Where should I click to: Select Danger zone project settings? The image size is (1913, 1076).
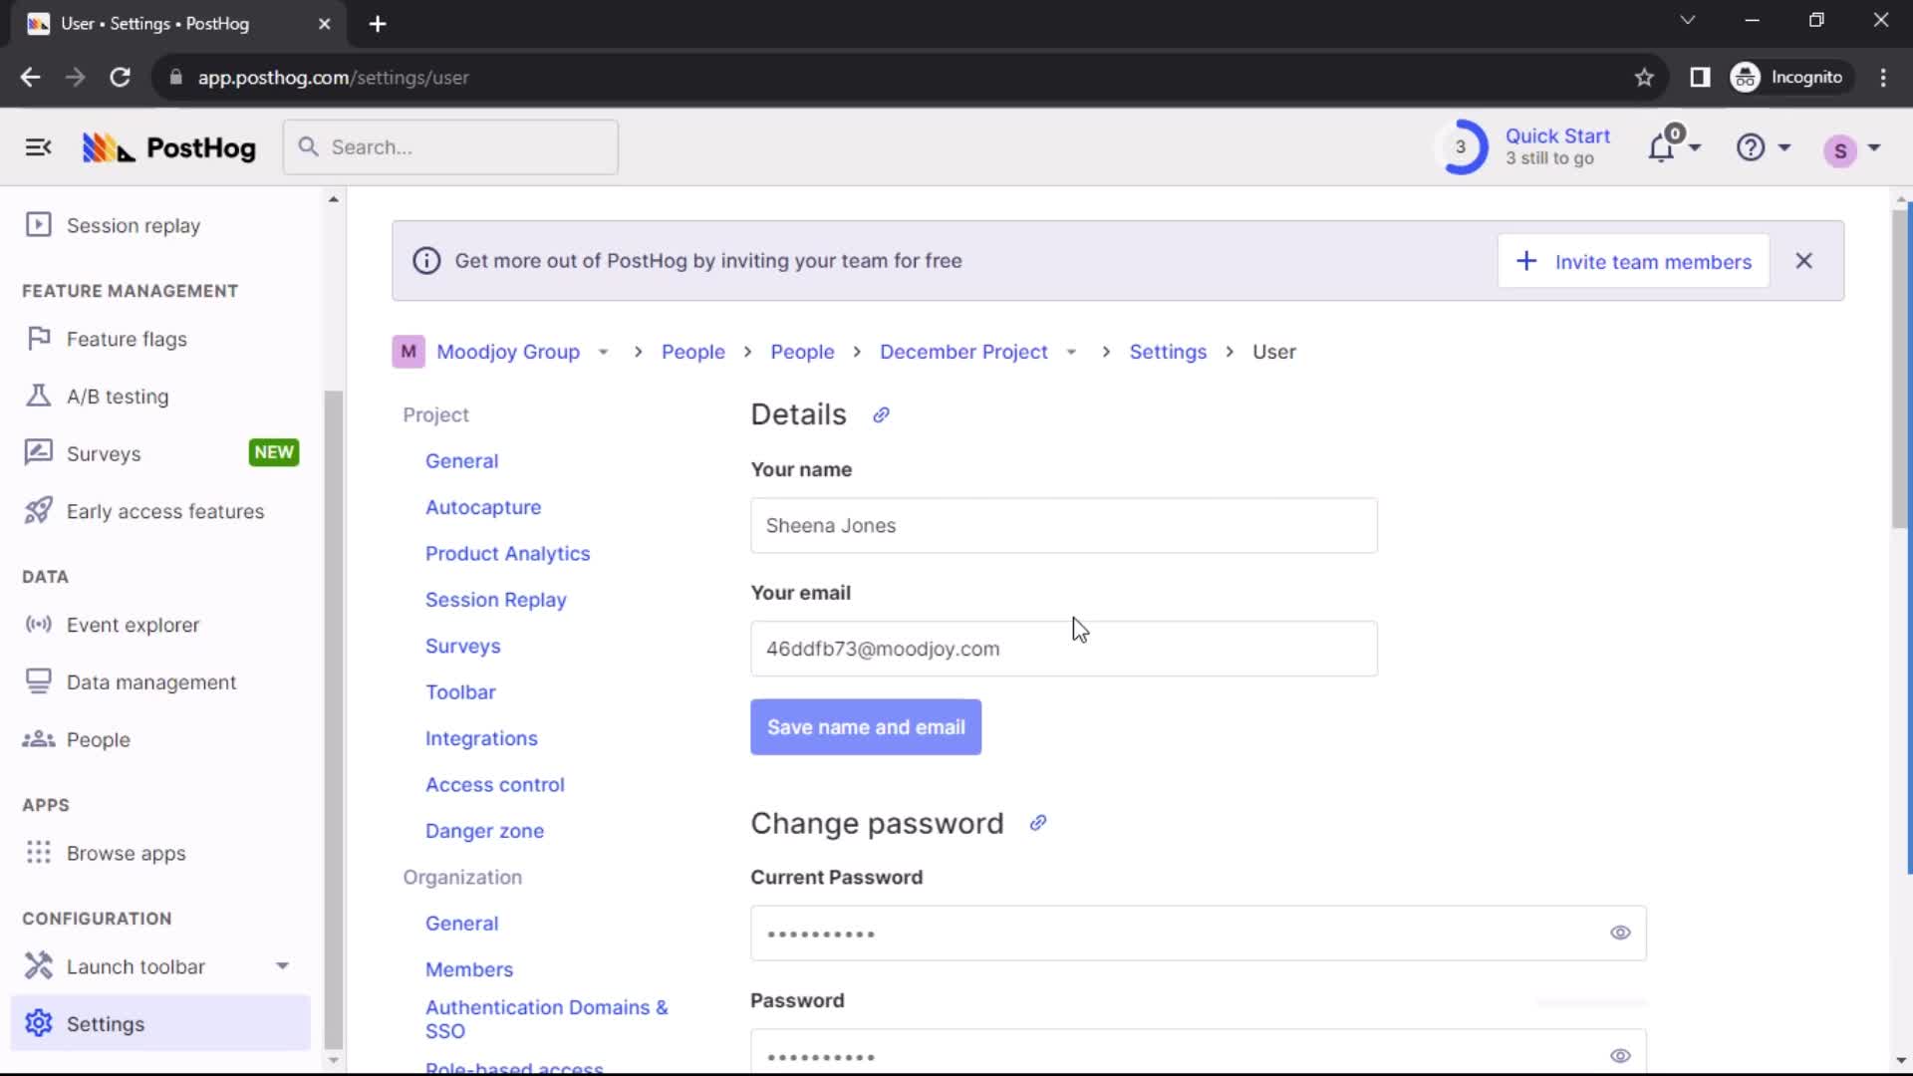(x=485, y=830)
